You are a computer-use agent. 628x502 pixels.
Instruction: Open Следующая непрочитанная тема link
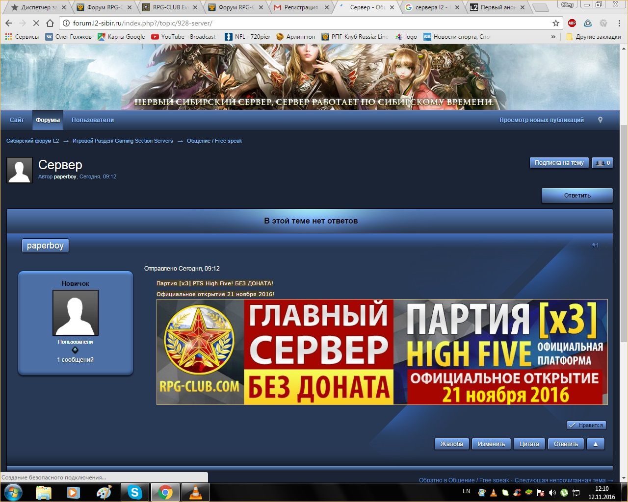pos(564,480)
